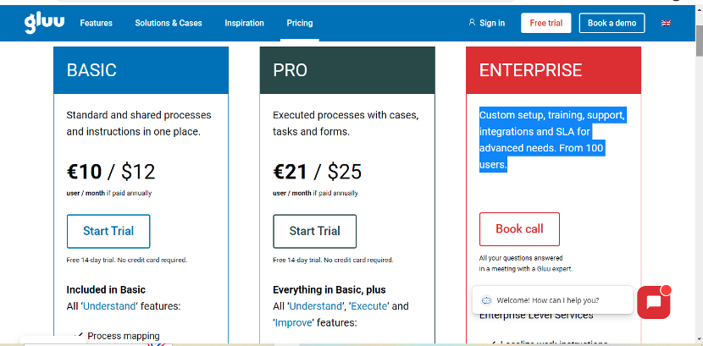Open the Inspiration menu

click(x=244, y=23)
